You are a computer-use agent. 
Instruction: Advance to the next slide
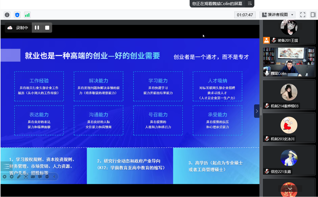click(x=12, y=177)
